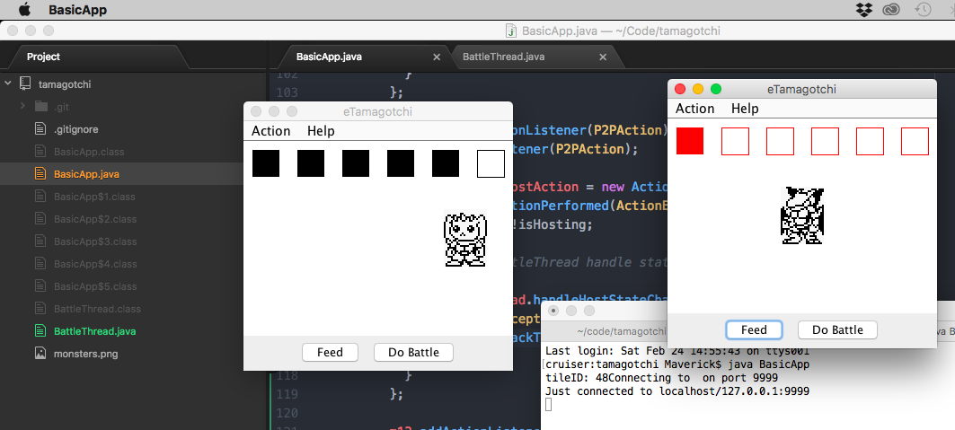955x430 pixels.
Task: Select BasicApp$3.class in the tree
Action: point(95,241)
